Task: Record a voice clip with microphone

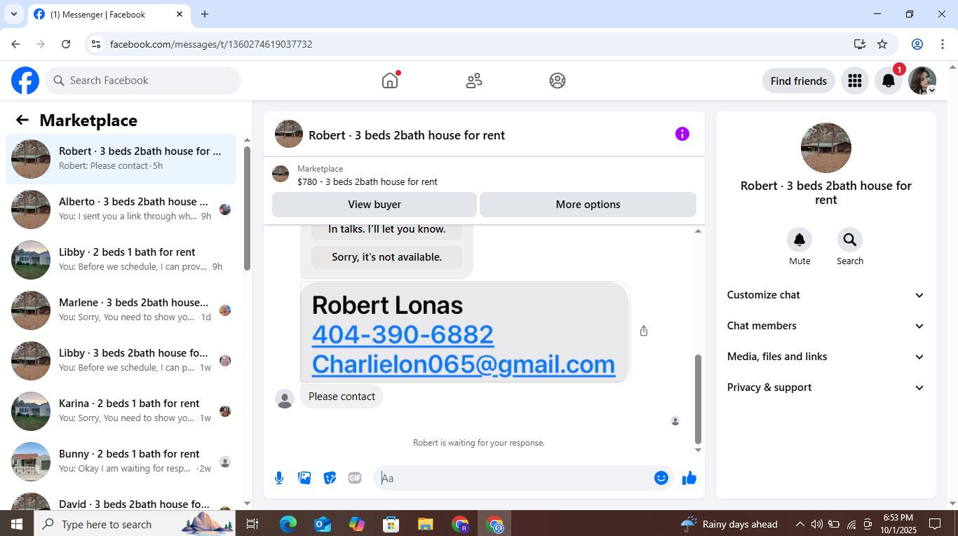Action: pos(279,478)
